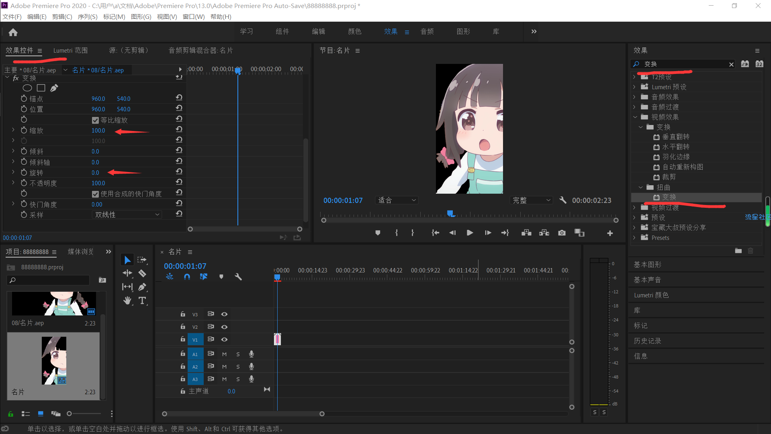Toggle animation stopwatch for 不透明度

tap(24, 183)
